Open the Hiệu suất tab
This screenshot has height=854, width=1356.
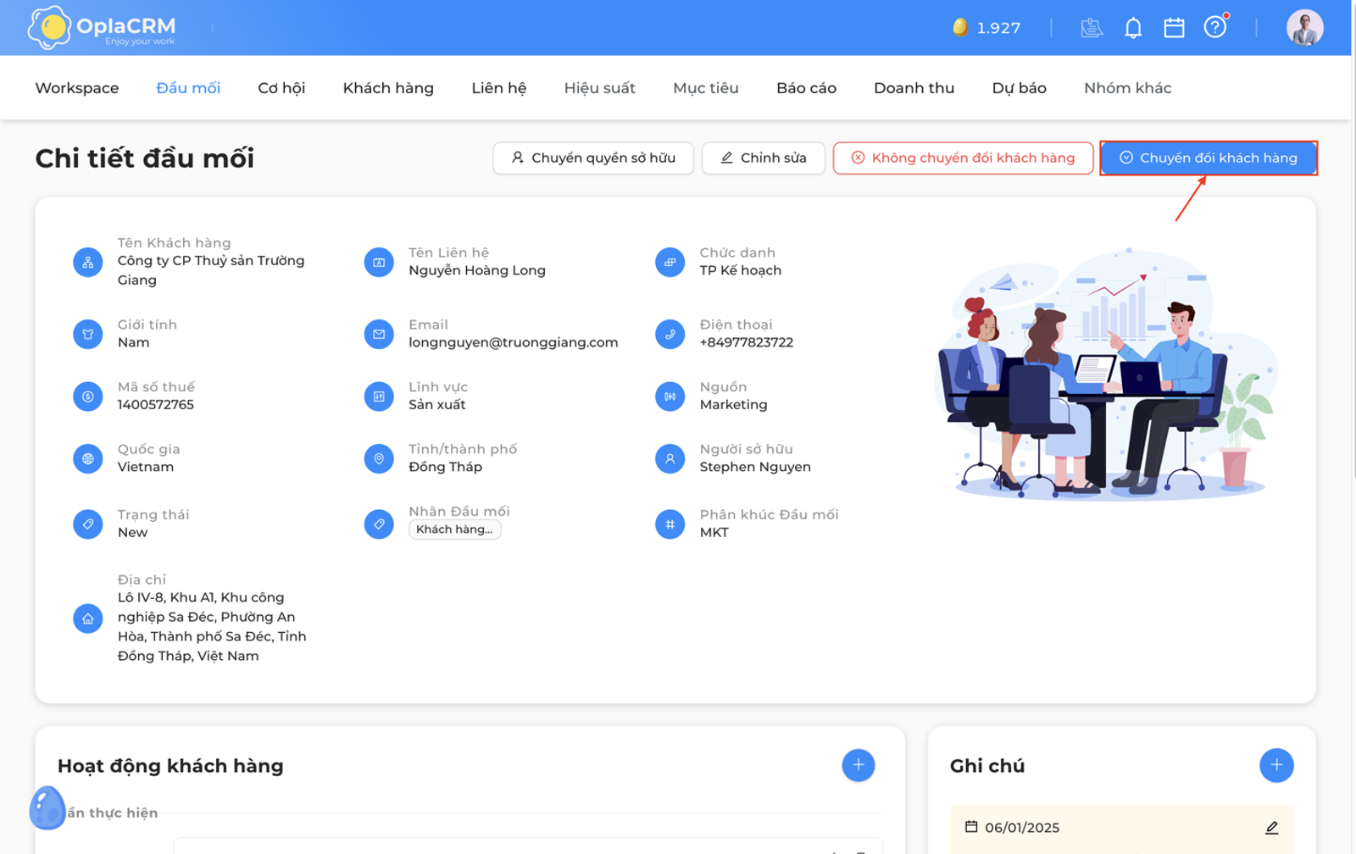pyautogui.click(x=600, y=88)
